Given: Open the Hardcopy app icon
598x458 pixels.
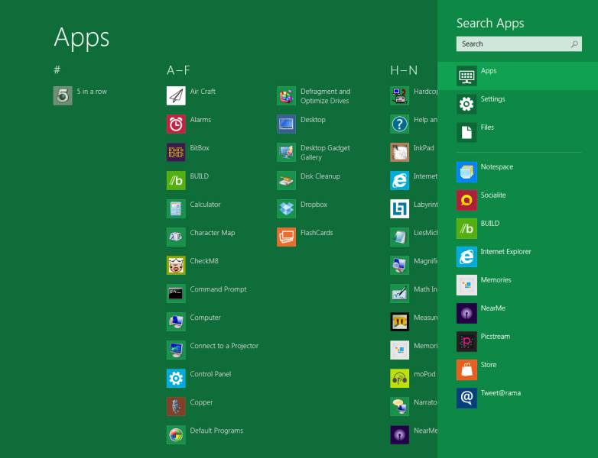Looking at the screenshot, I should tap(399, 95).
